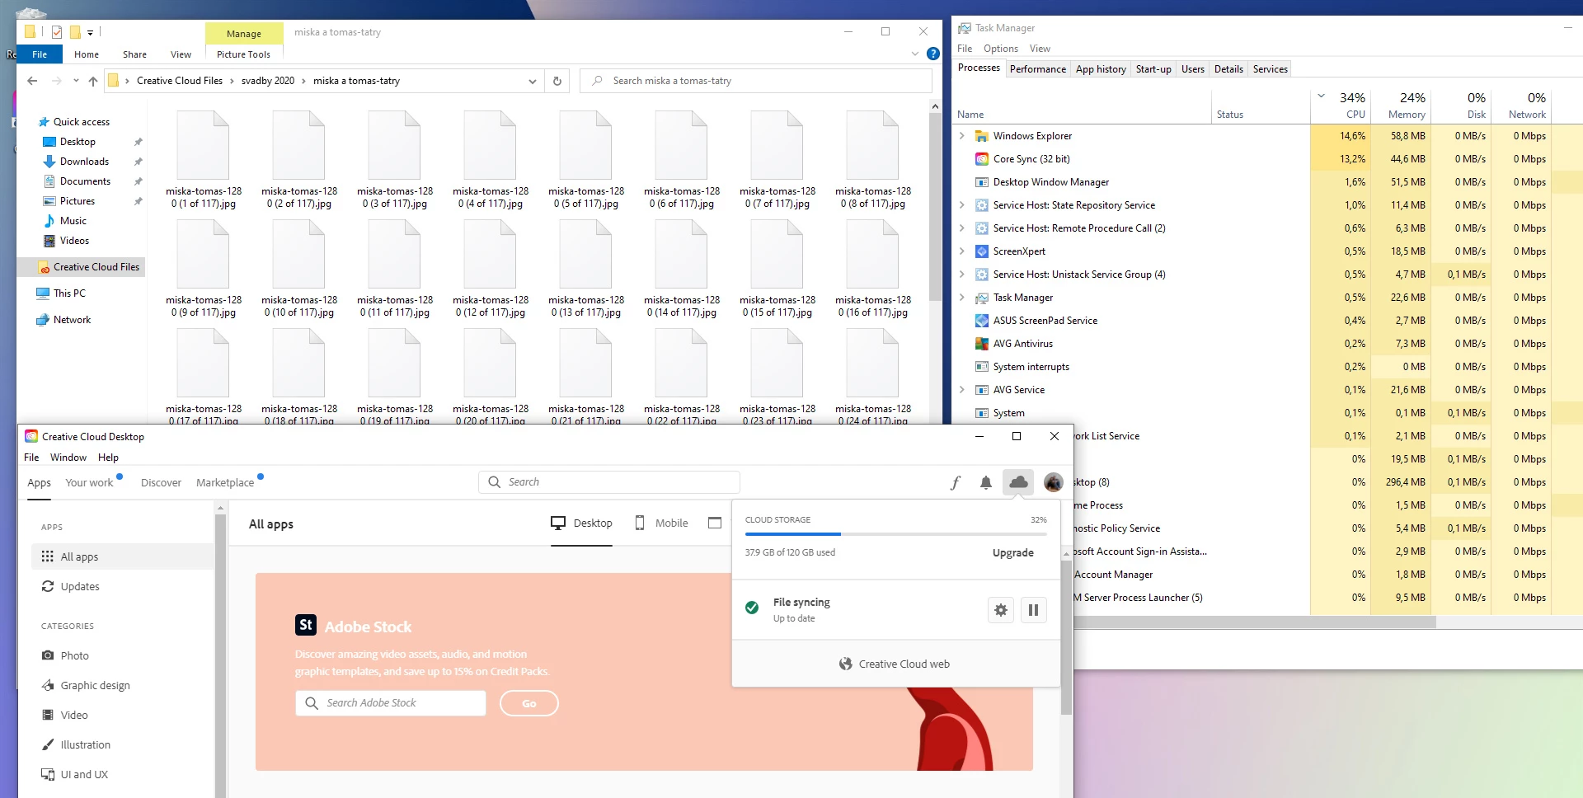This screenshot has width=1583, height=798.
Task: Open cloud storage icon in Creative Cloud
Action: click(x=1018, y=482)
